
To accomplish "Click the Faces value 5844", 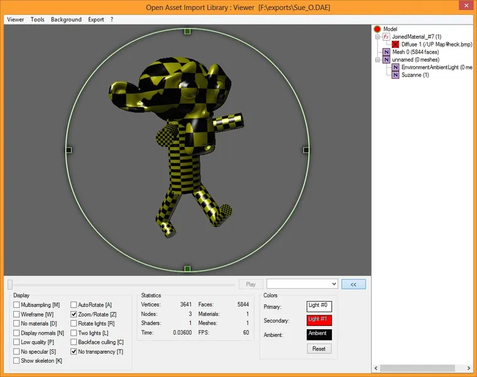I will click(243, 304).
